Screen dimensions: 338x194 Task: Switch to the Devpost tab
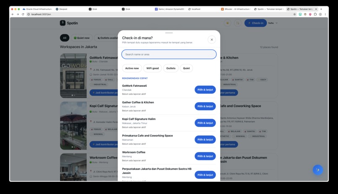coord(61,9)
